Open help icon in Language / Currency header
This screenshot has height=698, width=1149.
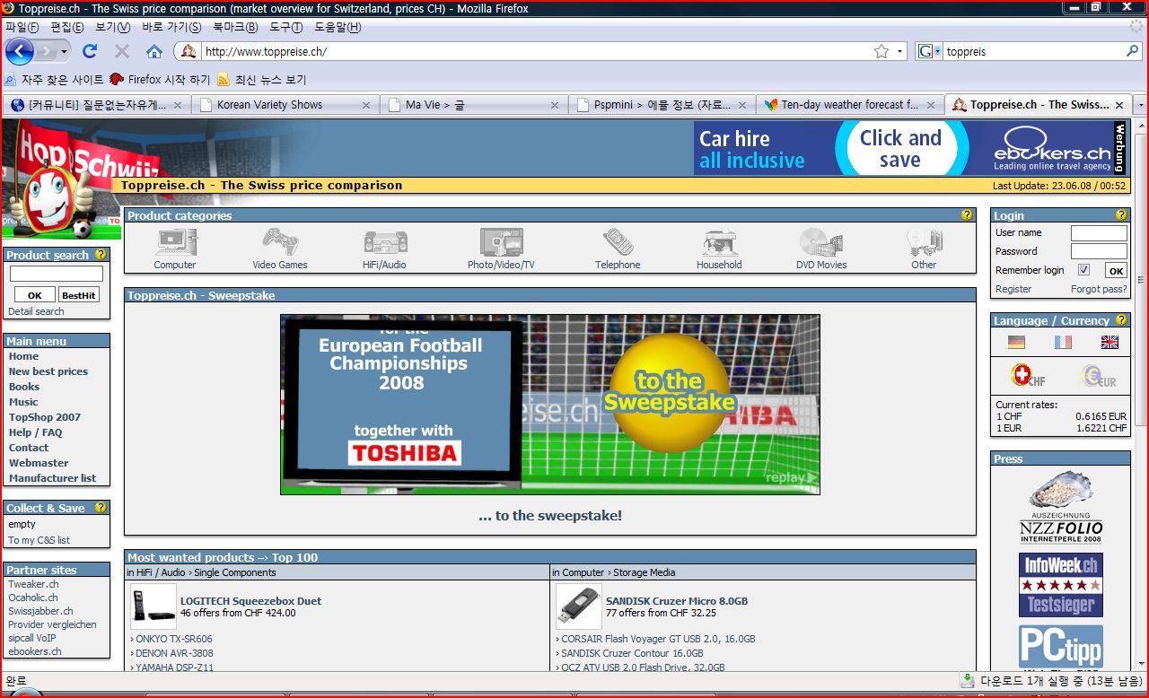[1121, 320]
